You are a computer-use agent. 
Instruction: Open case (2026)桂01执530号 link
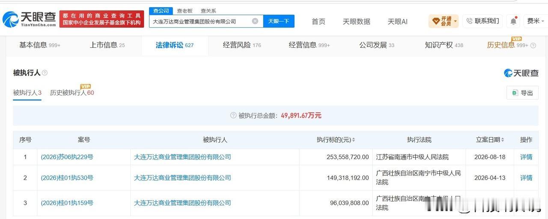tap(67, 178)
